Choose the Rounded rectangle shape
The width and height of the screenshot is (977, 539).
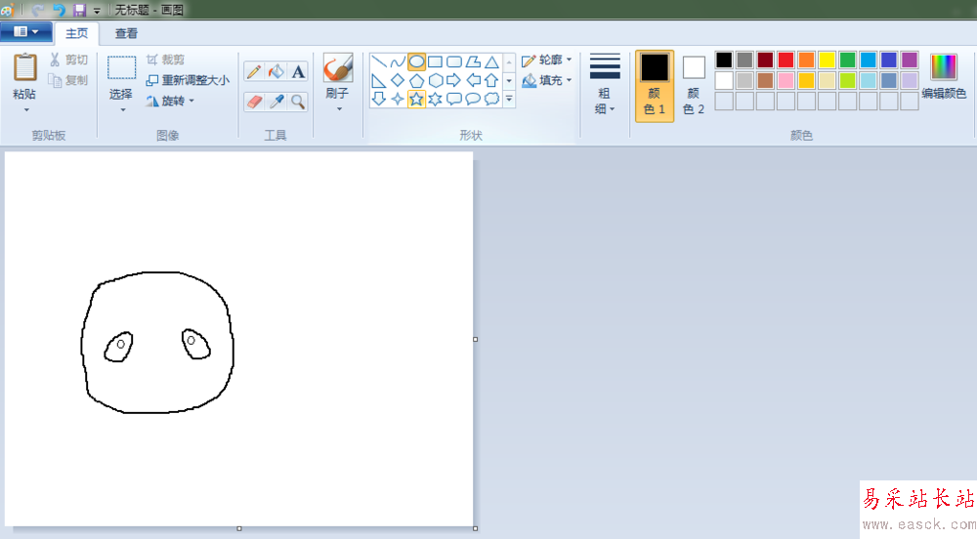tap(454, 62)
